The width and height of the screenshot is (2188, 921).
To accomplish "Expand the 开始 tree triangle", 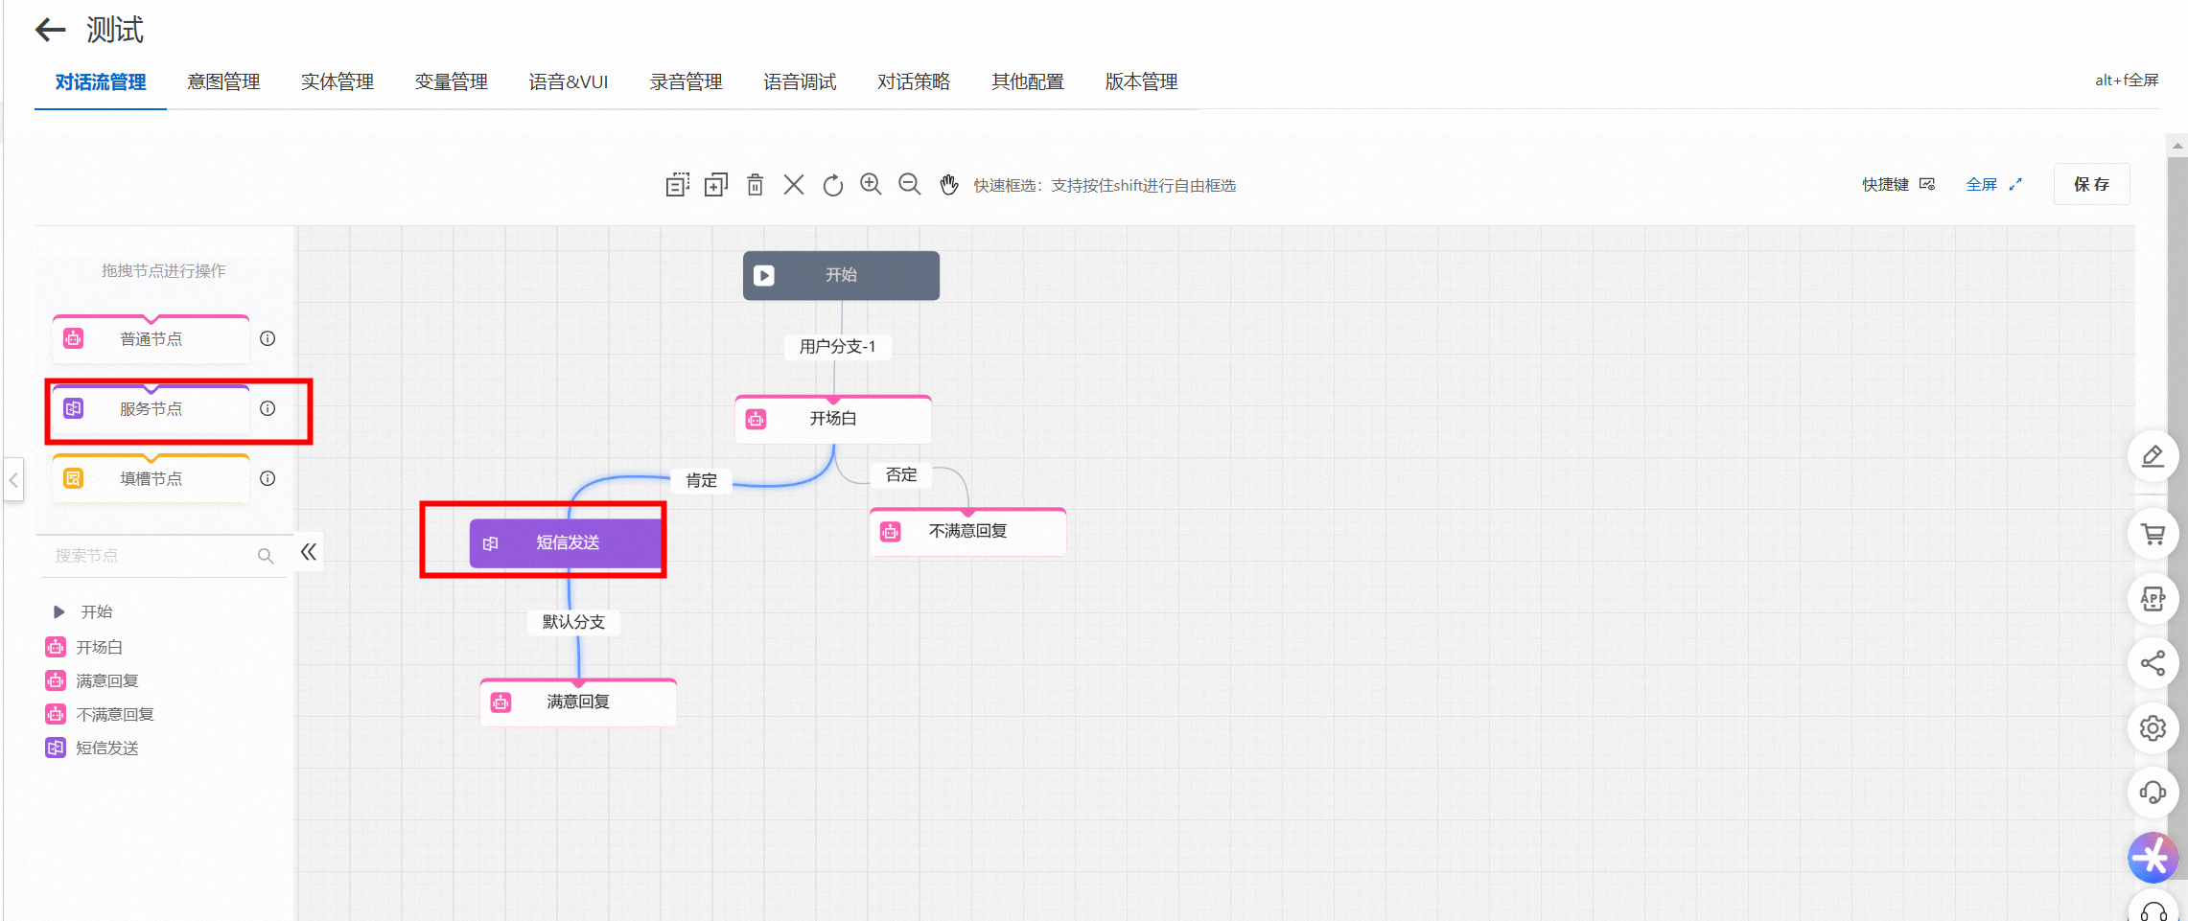I will pos(58,611).
